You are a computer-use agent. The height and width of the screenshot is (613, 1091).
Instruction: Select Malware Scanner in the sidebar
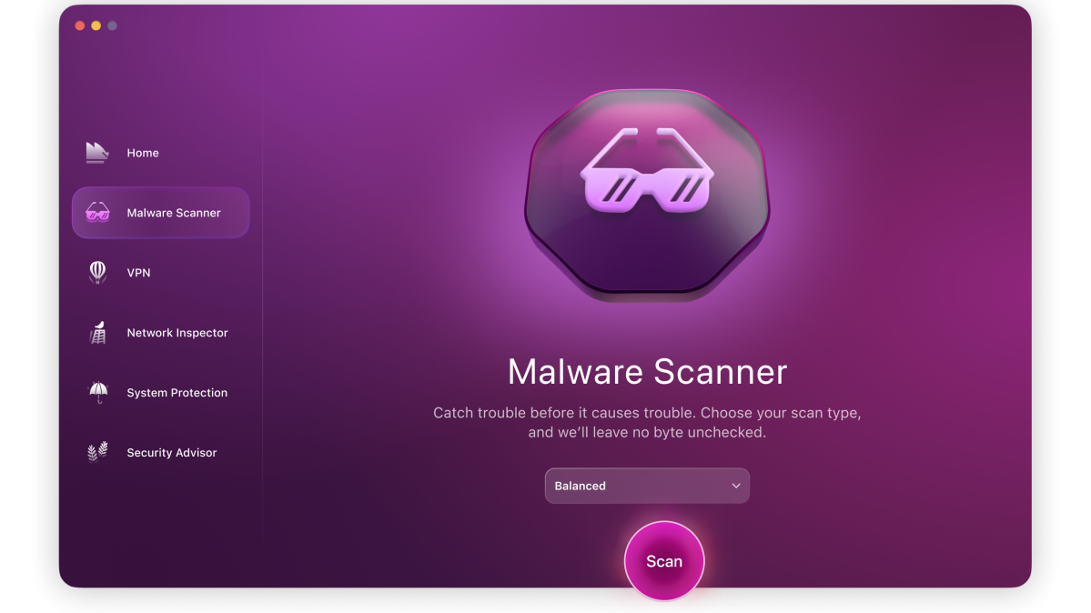160,212
